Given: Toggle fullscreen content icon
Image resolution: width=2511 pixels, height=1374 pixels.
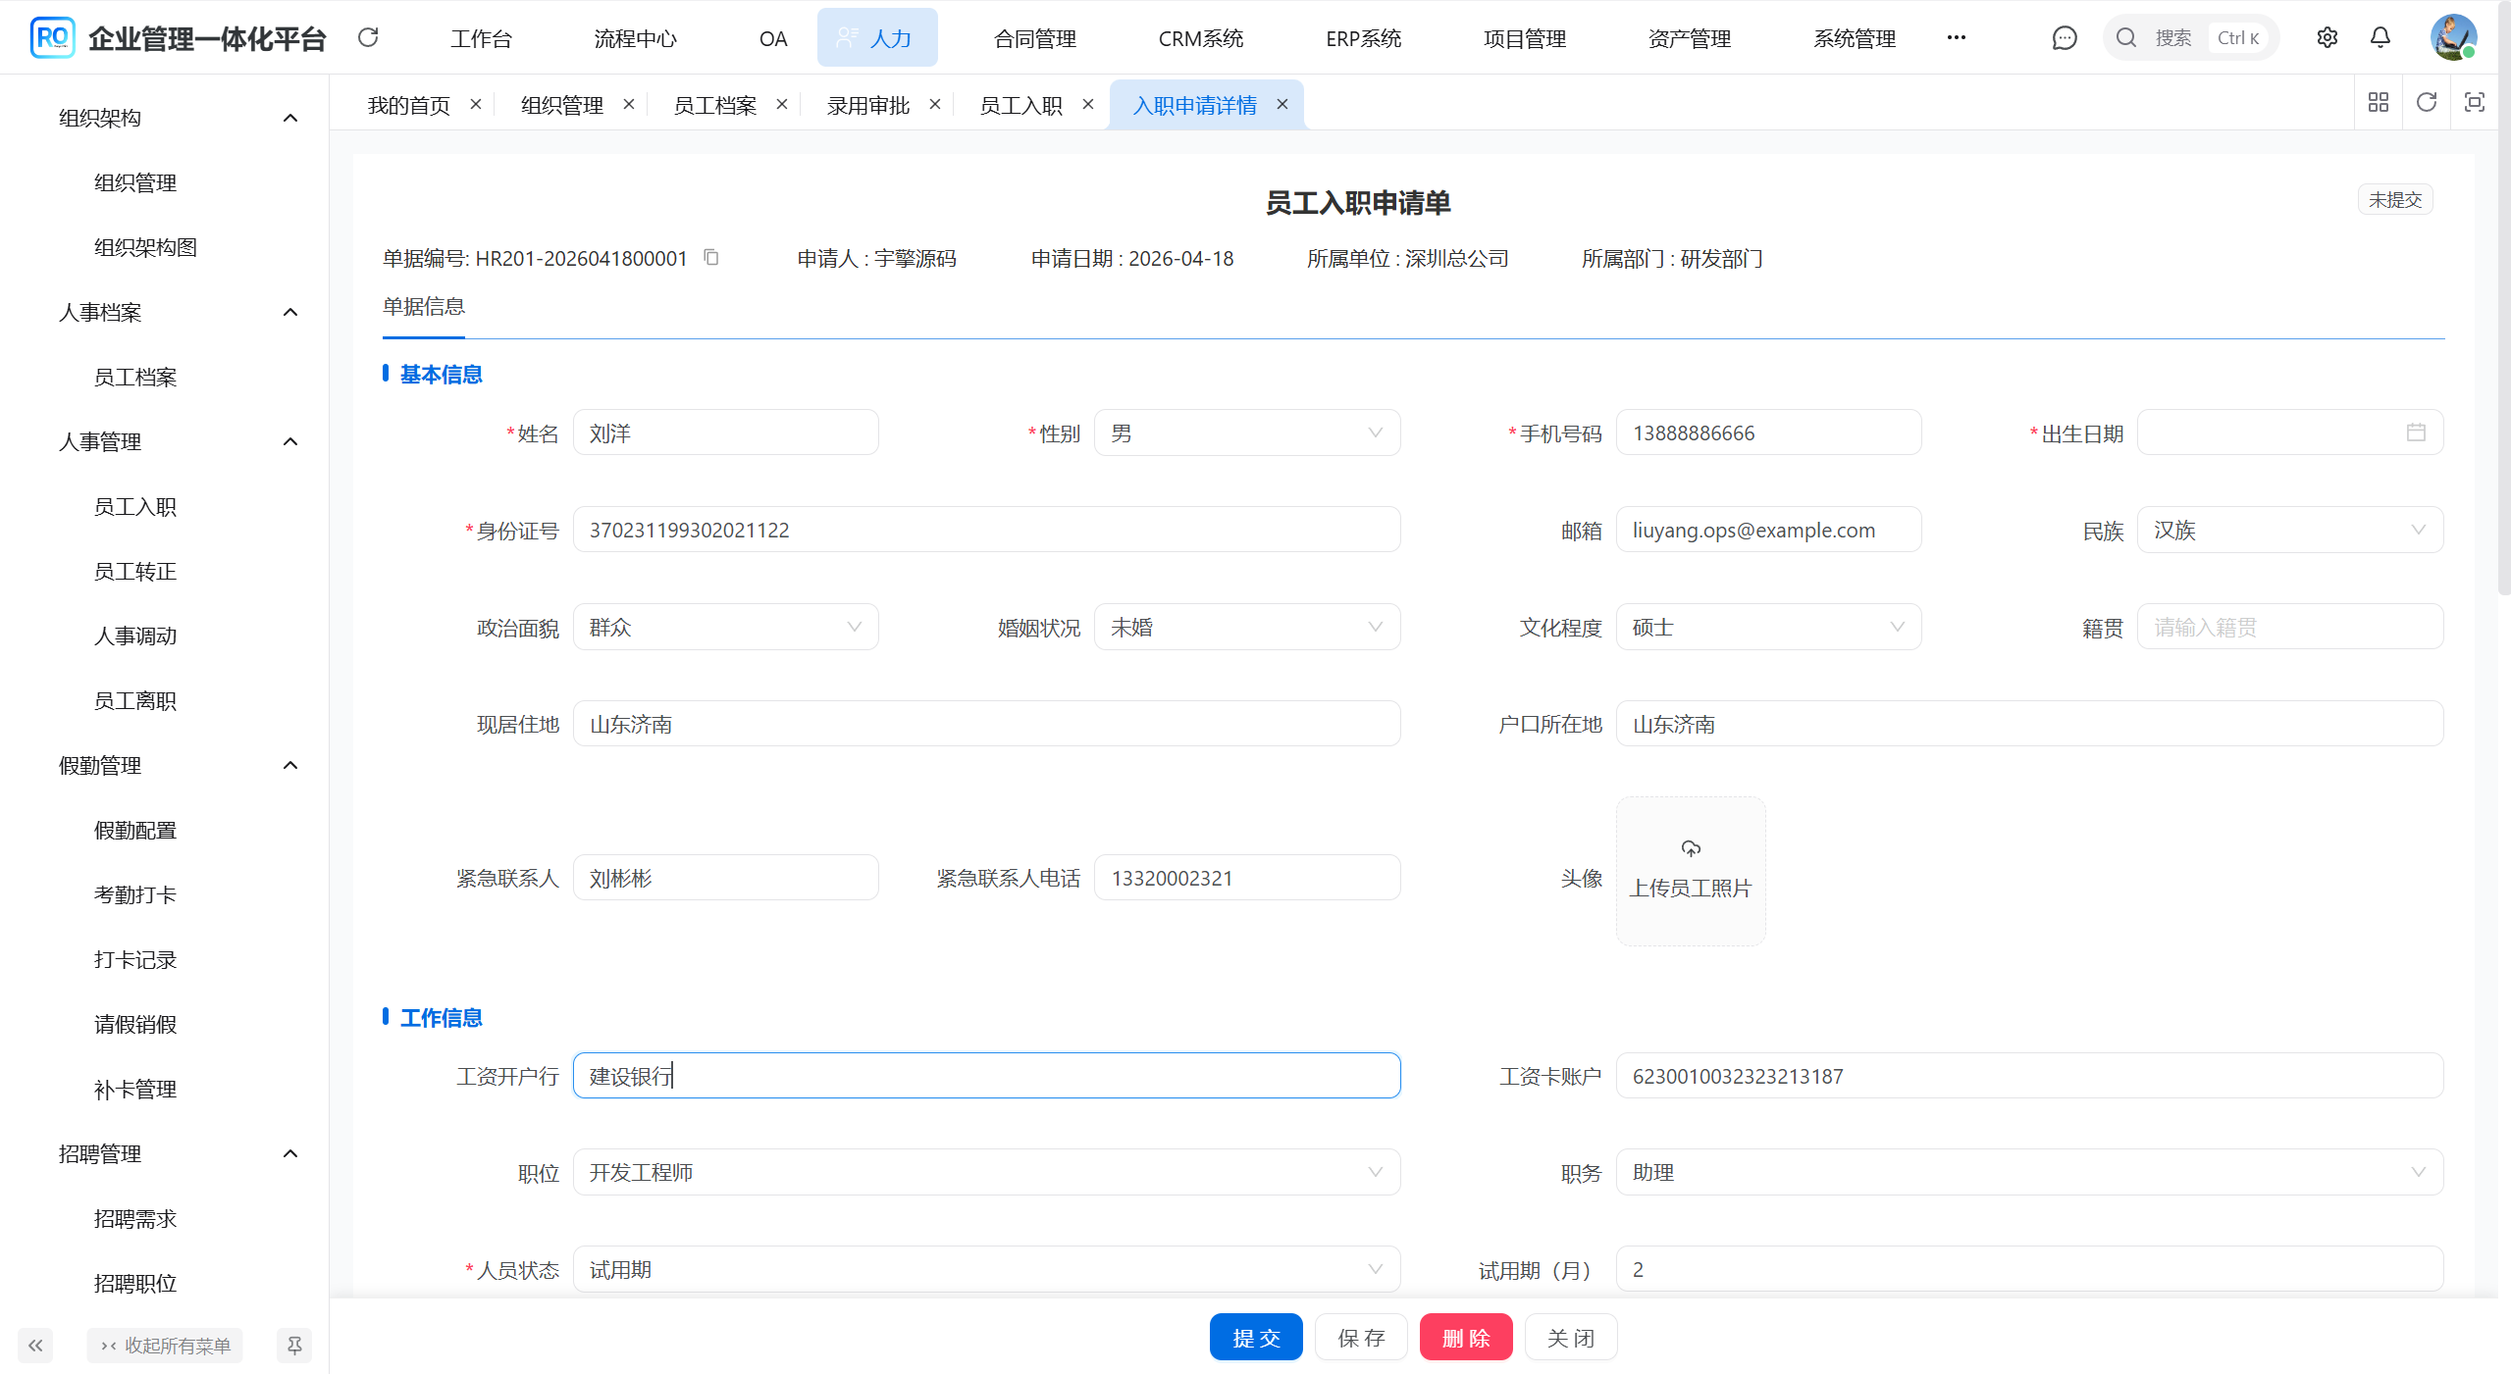Looking at the screenshot, I should pyautogui.click(x=2474, y=102).
